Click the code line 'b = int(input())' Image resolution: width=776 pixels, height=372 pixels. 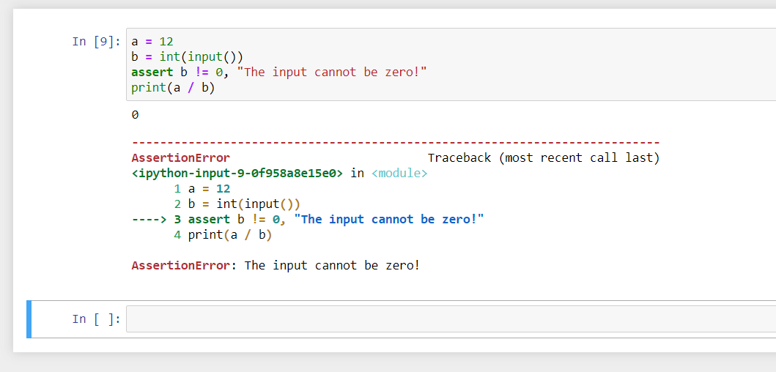coord(187,57)
